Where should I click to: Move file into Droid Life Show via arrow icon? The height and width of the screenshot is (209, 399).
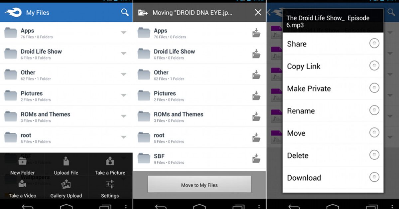[x=256, y=54]
